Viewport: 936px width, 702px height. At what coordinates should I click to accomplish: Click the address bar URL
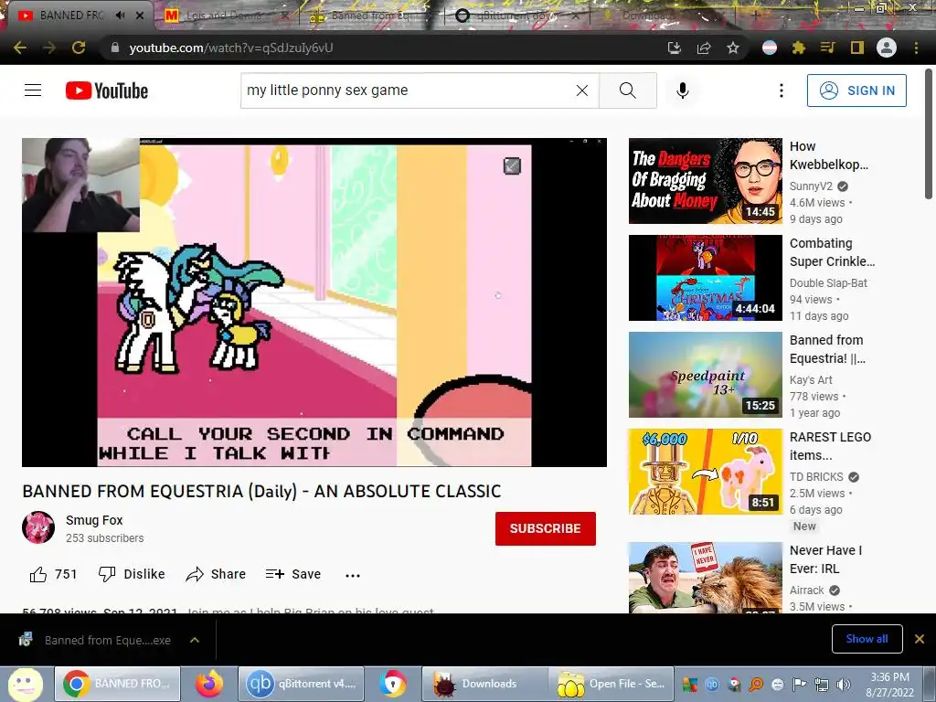(x=231, y=48)
